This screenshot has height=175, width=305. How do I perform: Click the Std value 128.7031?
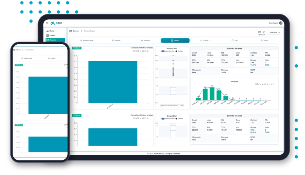225,55
